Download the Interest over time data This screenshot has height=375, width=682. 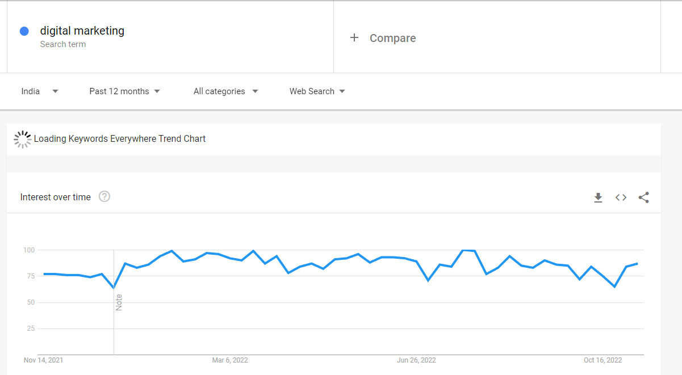[x=598, y=197]
